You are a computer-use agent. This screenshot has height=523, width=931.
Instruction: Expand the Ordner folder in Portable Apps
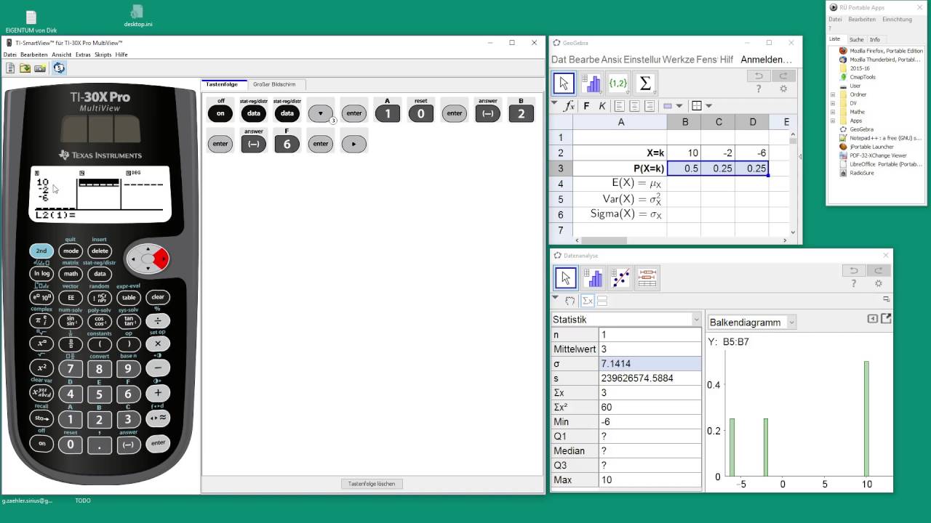pyautogui.click(x=833, y=94)
